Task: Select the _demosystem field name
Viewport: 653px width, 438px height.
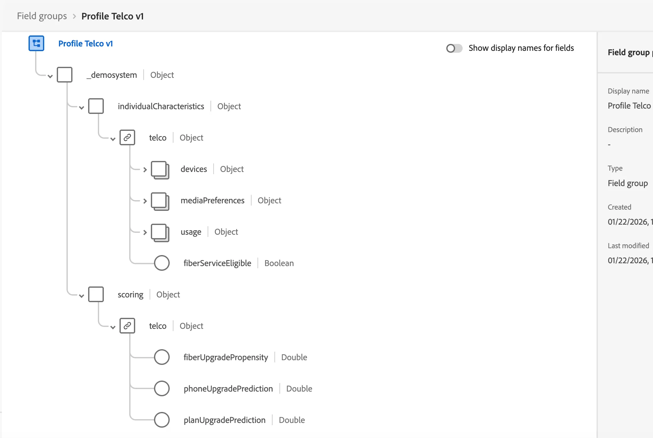Action: coord(112,75)
